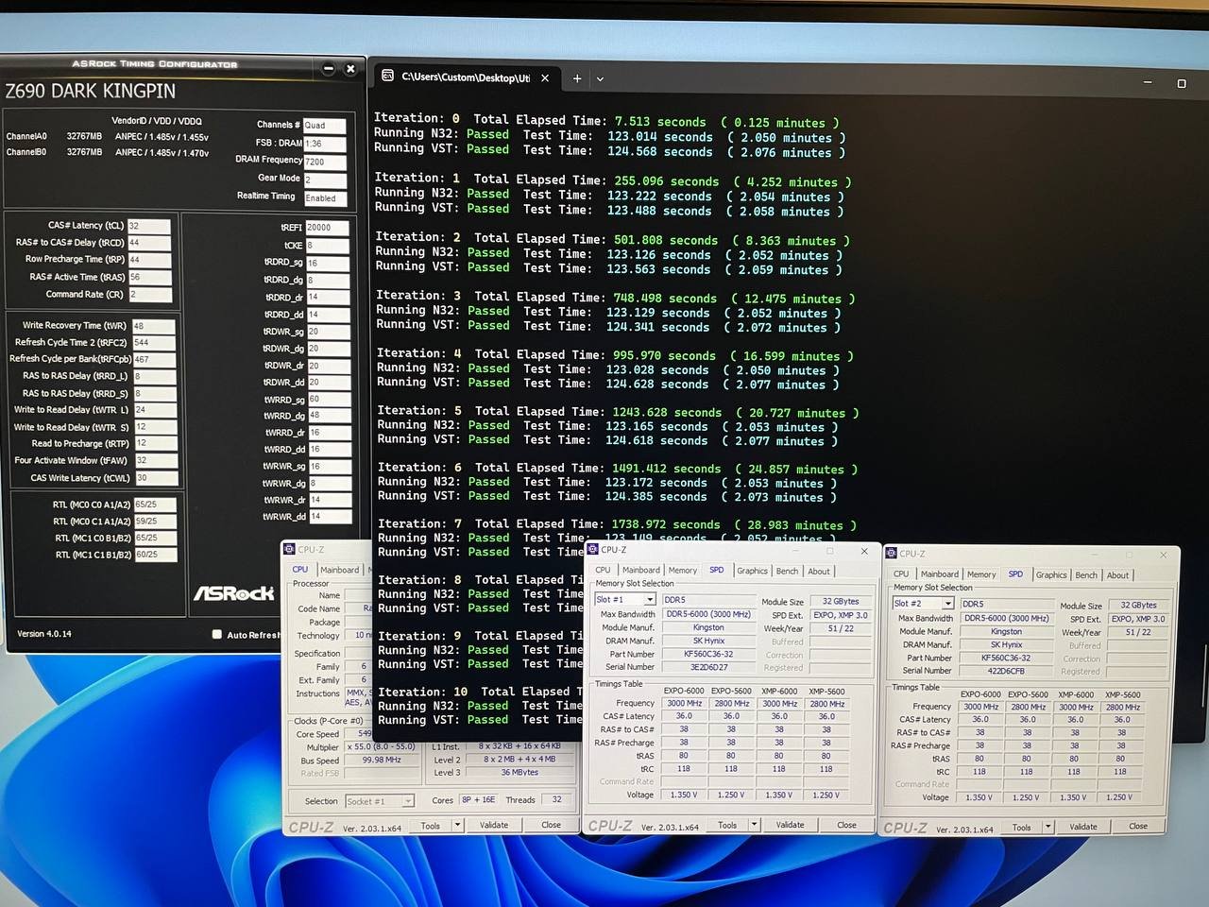Select the Graphics tab in the Slot #1 CPU-Z window
This screenshot has width=1209, height=907.
(753, 571)
